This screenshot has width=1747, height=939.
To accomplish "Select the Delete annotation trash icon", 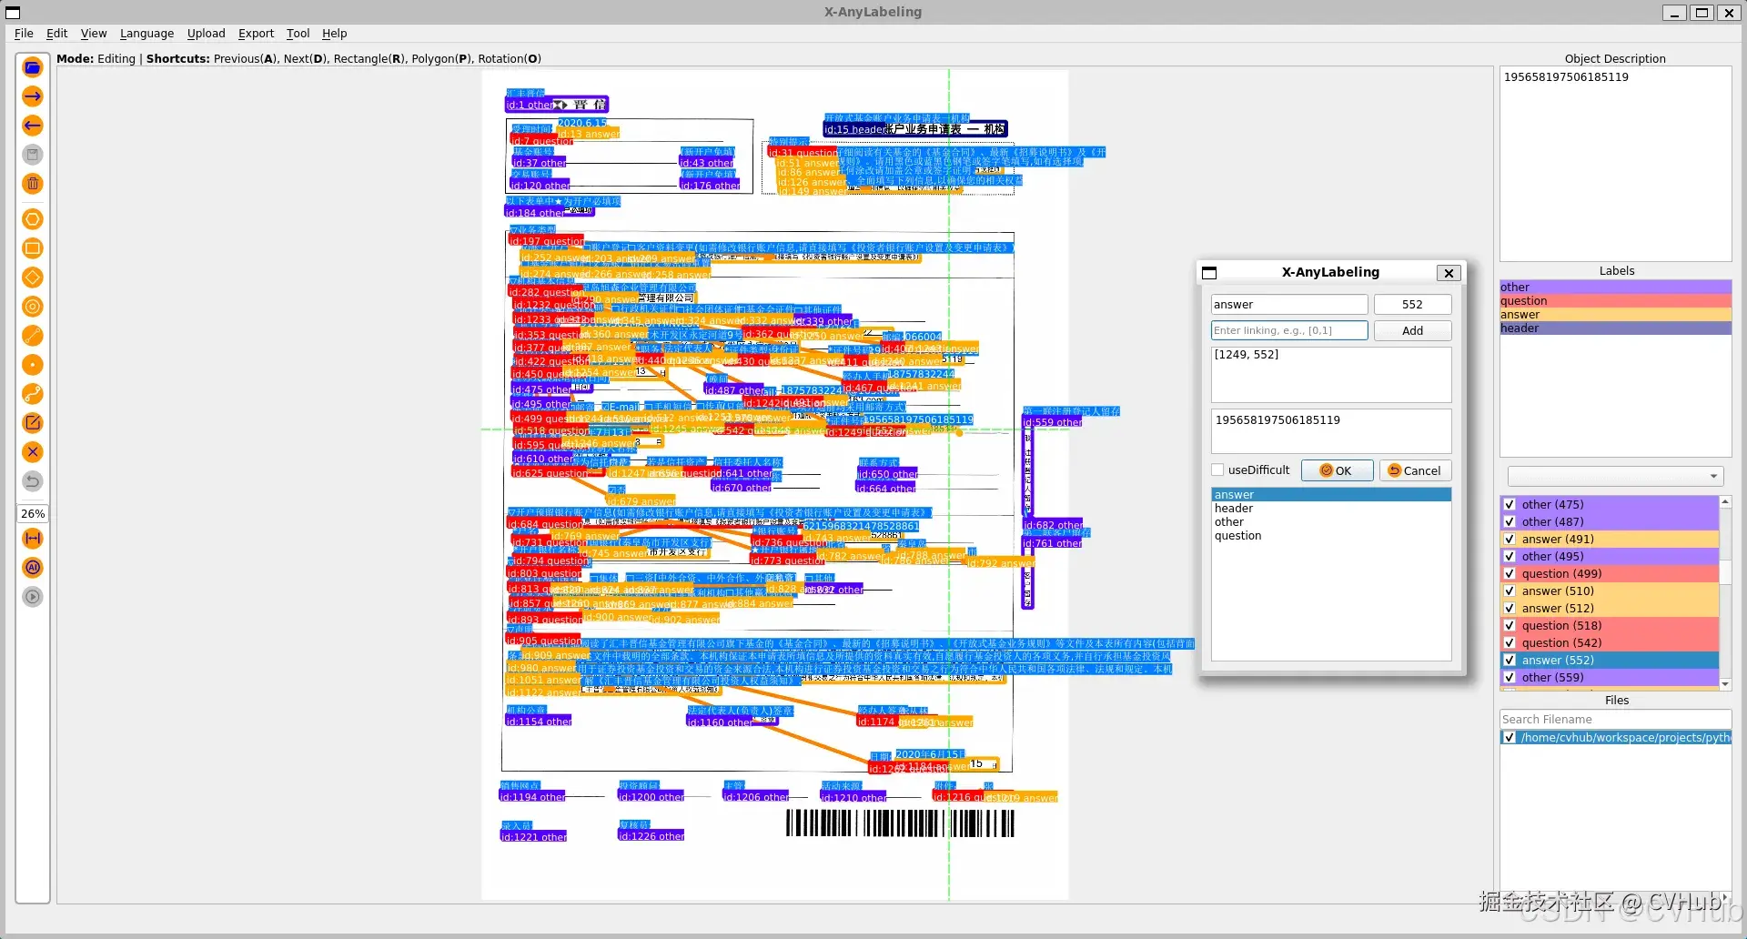I will point(33,184).
